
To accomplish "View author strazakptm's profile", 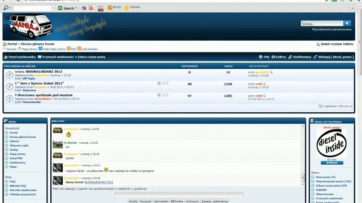I will (x=42, y=99).
